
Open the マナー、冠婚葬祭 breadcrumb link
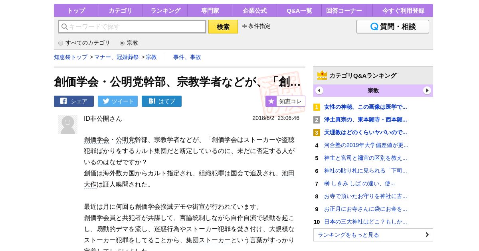tap(117, 57)
